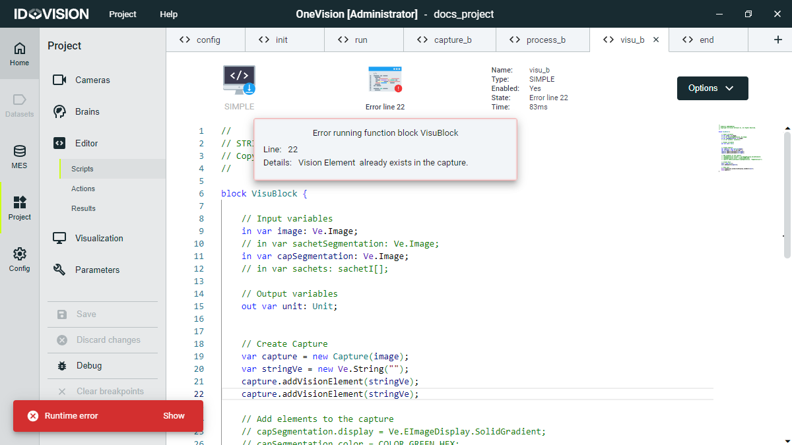Show runtime error details

coord(174,416)
